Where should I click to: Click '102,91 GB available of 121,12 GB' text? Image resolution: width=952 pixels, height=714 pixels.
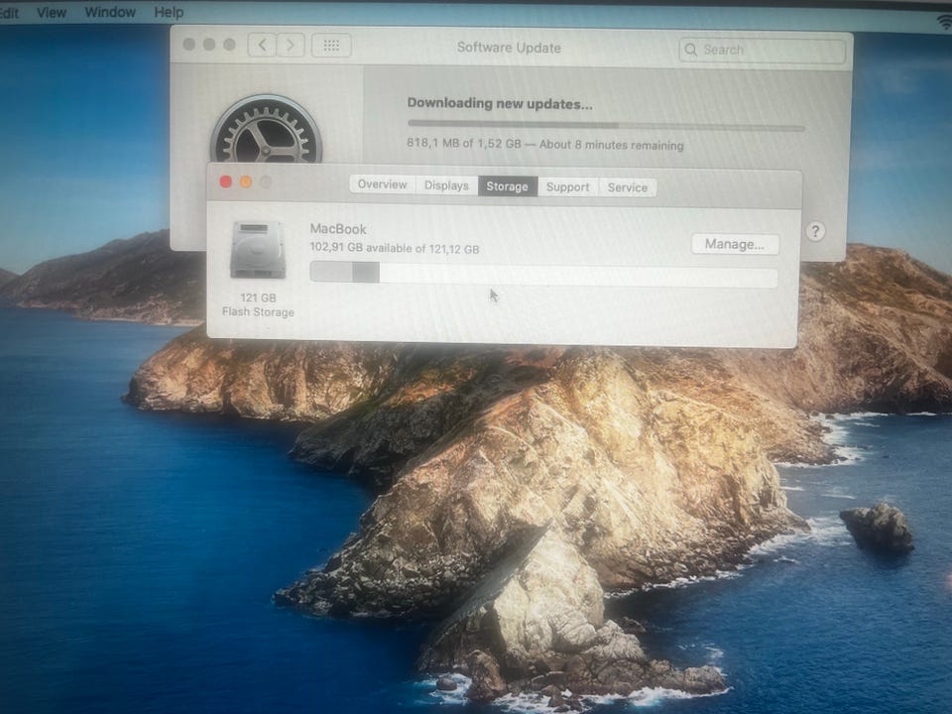pyautogui.click(x=394, y=248)
